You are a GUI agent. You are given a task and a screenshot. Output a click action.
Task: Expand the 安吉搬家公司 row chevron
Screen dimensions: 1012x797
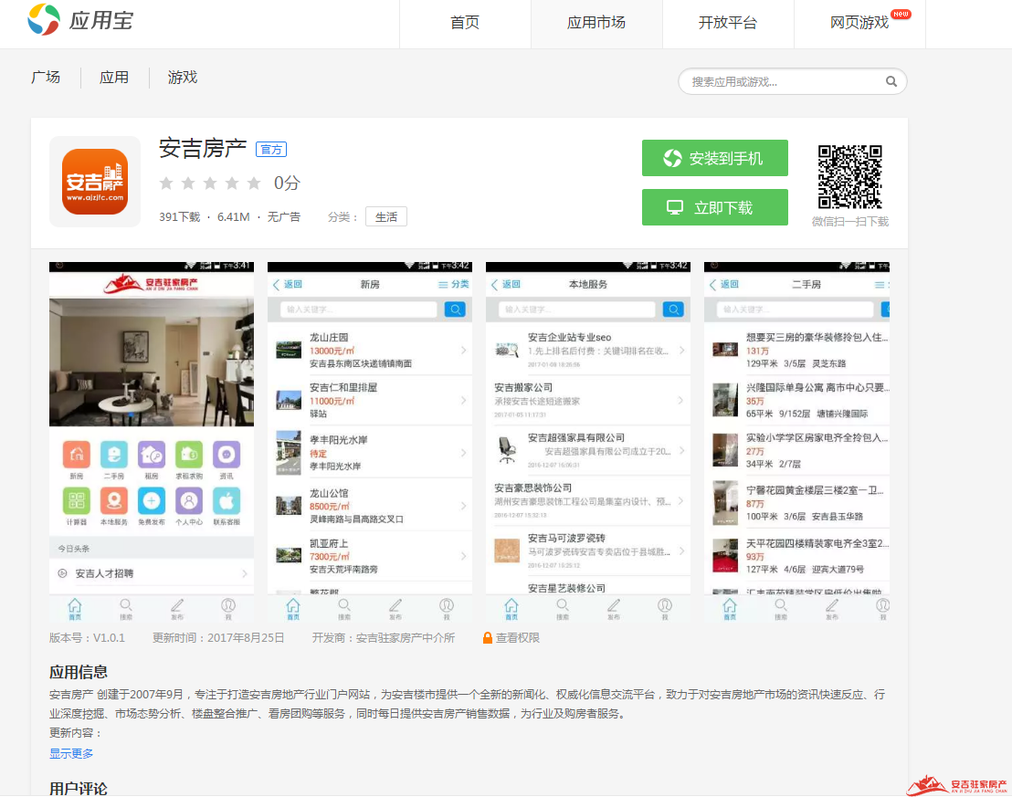click(x=682, y=401)
